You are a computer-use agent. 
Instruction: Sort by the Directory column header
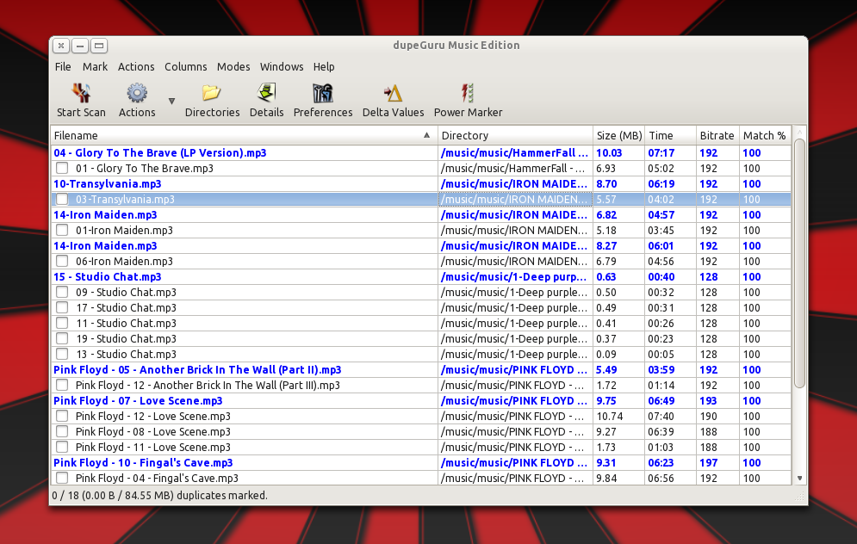click(515, 135)
